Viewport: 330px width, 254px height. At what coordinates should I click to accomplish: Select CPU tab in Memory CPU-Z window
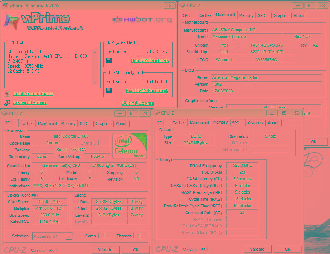pos(160,123)
